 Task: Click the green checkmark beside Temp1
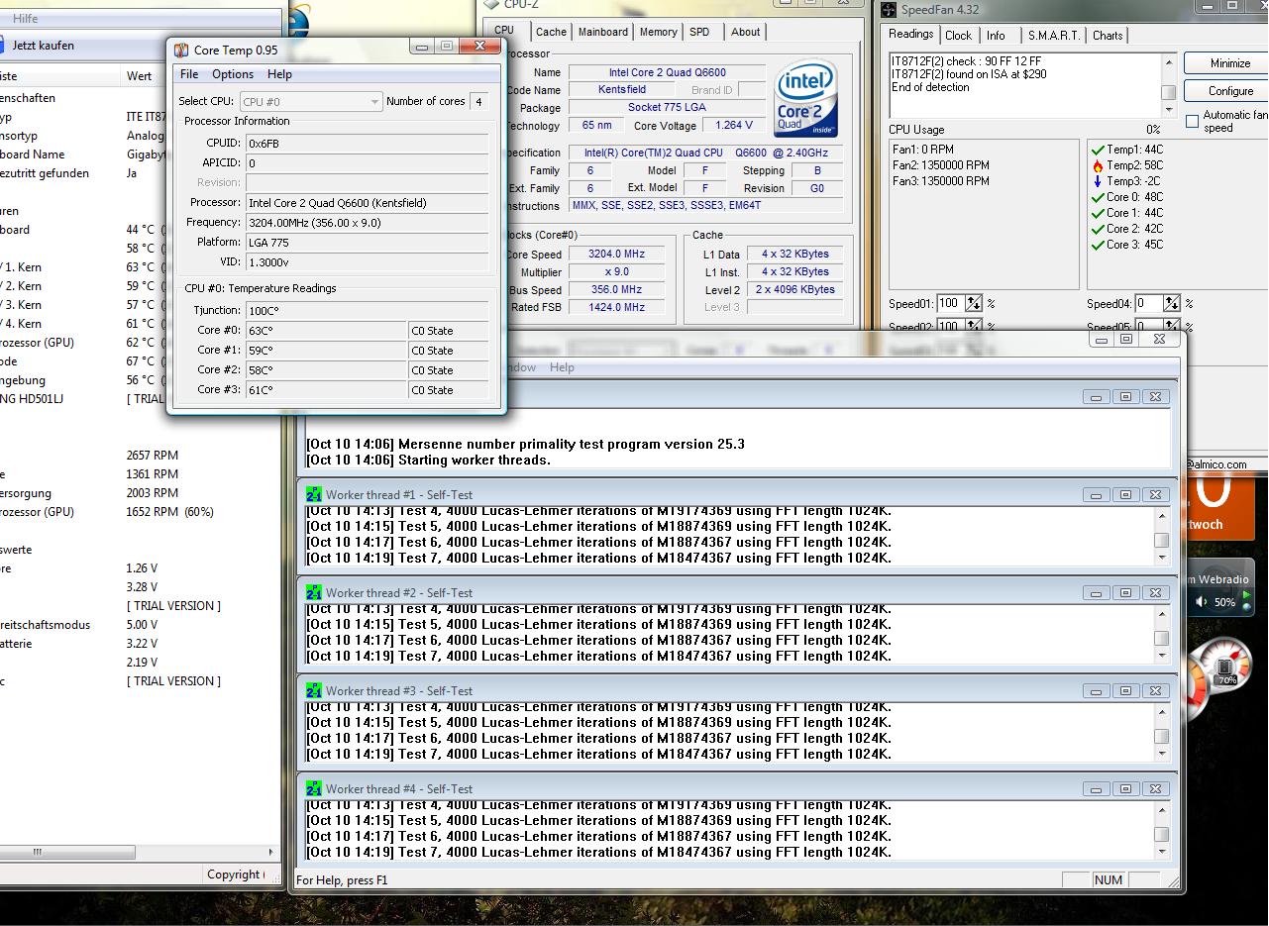(1098, 150)
